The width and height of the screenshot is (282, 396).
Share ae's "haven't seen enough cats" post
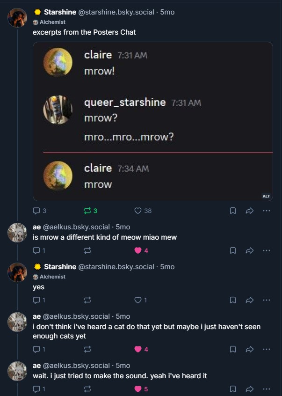coord(250,349)
